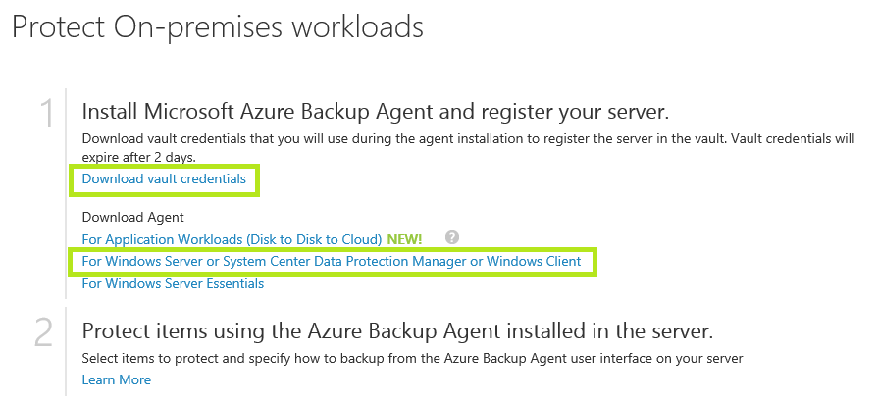The height and width of the screenshot is (404, 878).
Task: Click the green NEW! badge
Action: point(404,239)
